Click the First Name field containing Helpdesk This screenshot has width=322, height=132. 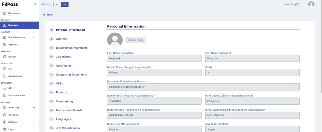[154, 58]
